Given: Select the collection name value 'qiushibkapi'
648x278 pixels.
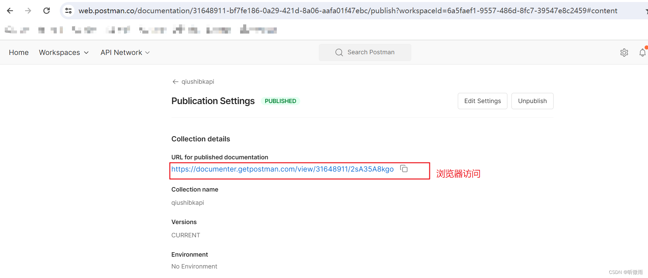Looking at the screenshot, I should [188, 203].
